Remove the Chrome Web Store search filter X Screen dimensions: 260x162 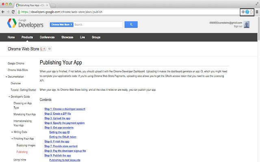tap(71, 25)
